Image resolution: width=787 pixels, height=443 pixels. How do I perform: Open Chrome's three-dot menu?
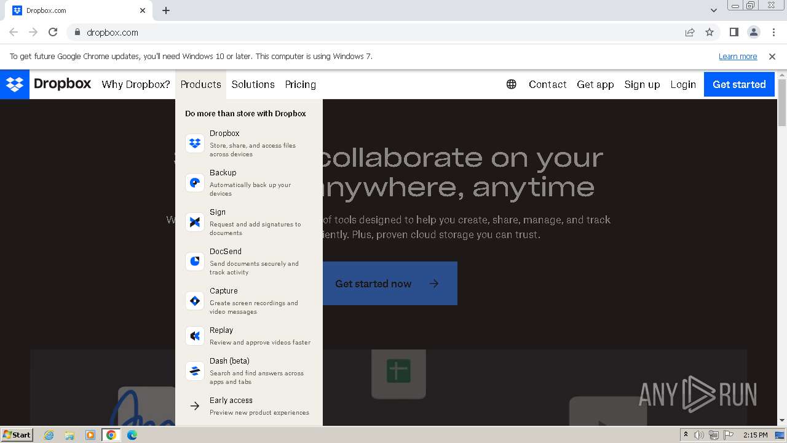773,33
